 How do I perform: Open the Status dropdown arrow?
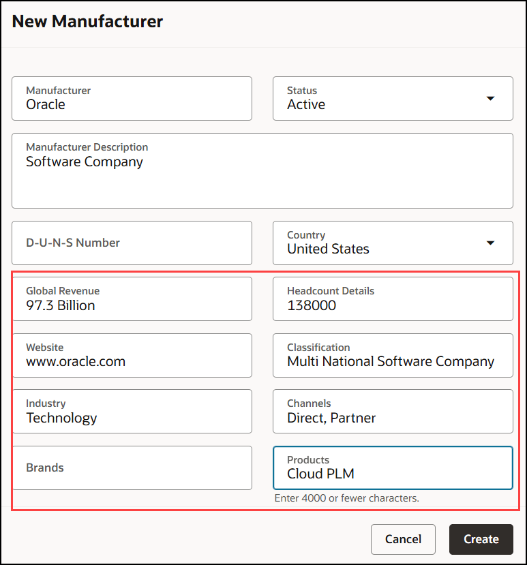pyautogui.click(x=490, y=98)
